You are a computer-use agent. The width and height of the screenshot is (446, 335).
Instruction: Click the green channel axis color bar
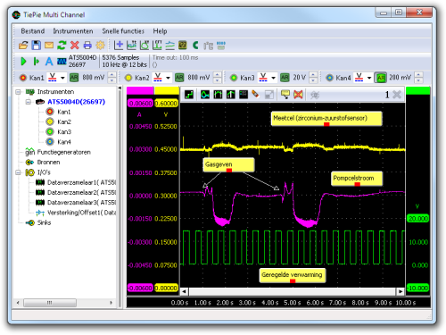tap(418, 90)
